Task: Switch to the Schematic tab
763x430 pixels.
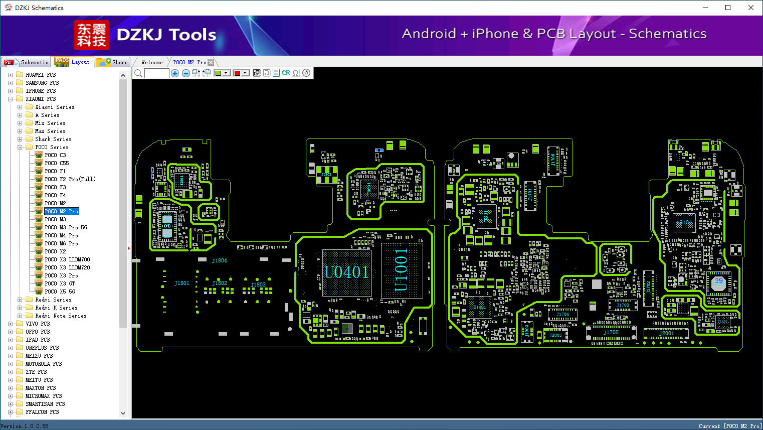Action: pos(26,62)
